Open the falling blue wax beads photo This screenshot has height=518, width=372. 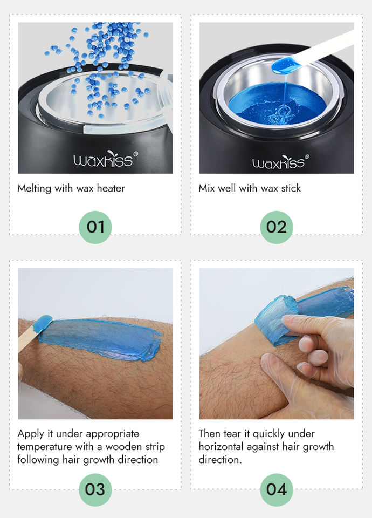(x=95, y=98)
